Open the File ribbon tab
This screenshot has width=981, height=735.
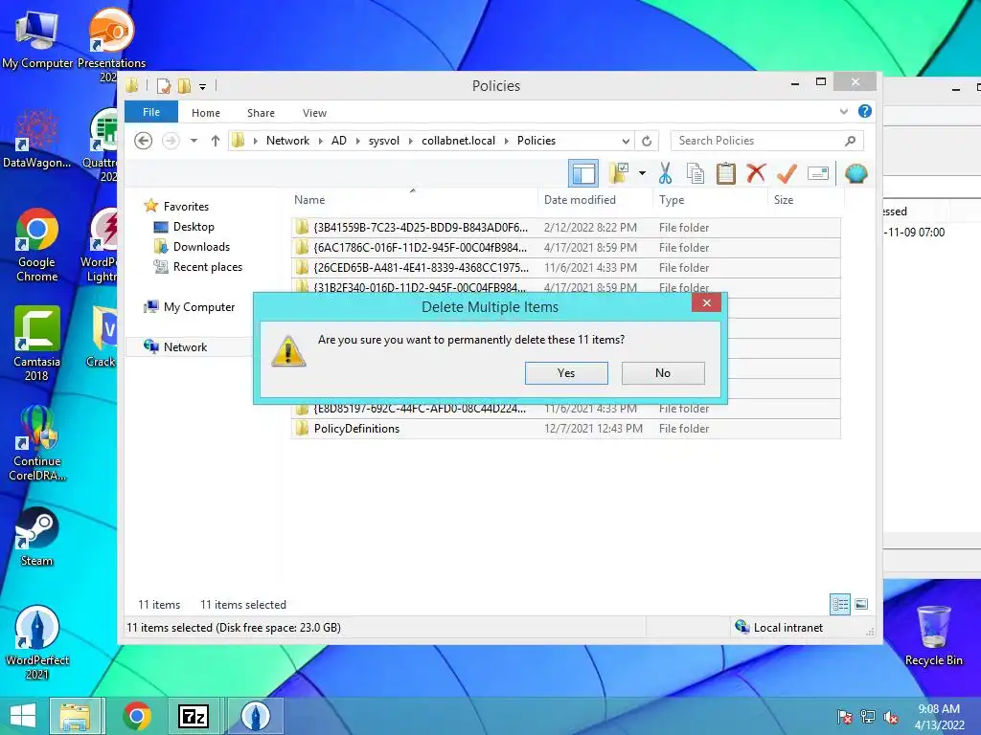point(151,112)
